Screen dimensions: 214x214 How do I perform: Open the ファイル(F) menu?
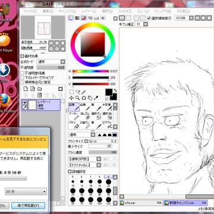(30, 11)
